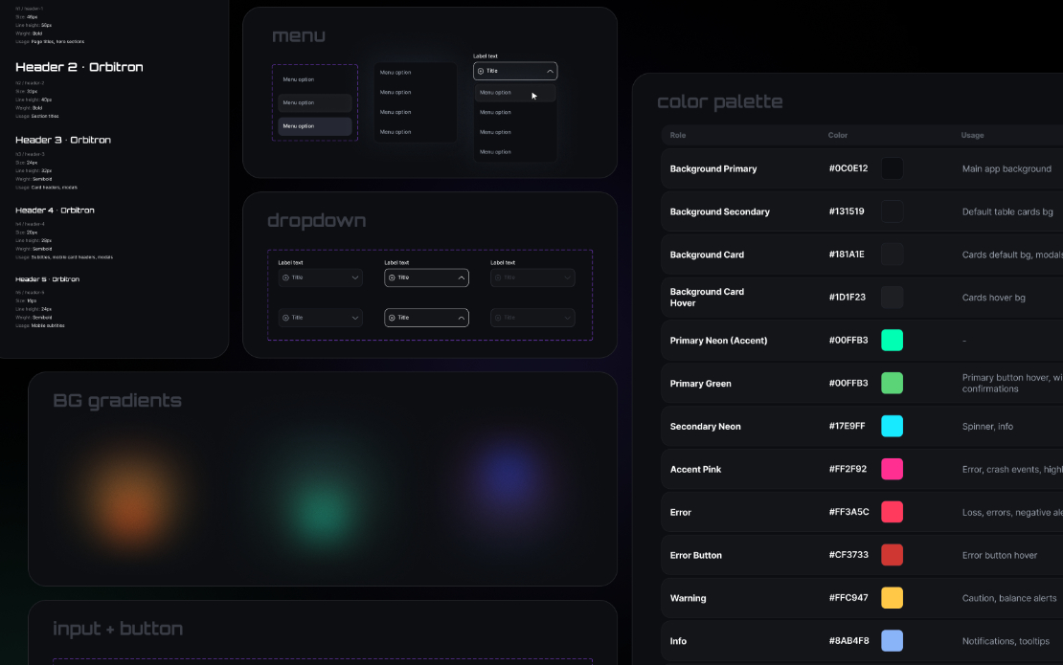Click the Primary Neon accent color swatch
Image resolution: width=1063 pixels, height=665 pixels.
tap(892, 340)
